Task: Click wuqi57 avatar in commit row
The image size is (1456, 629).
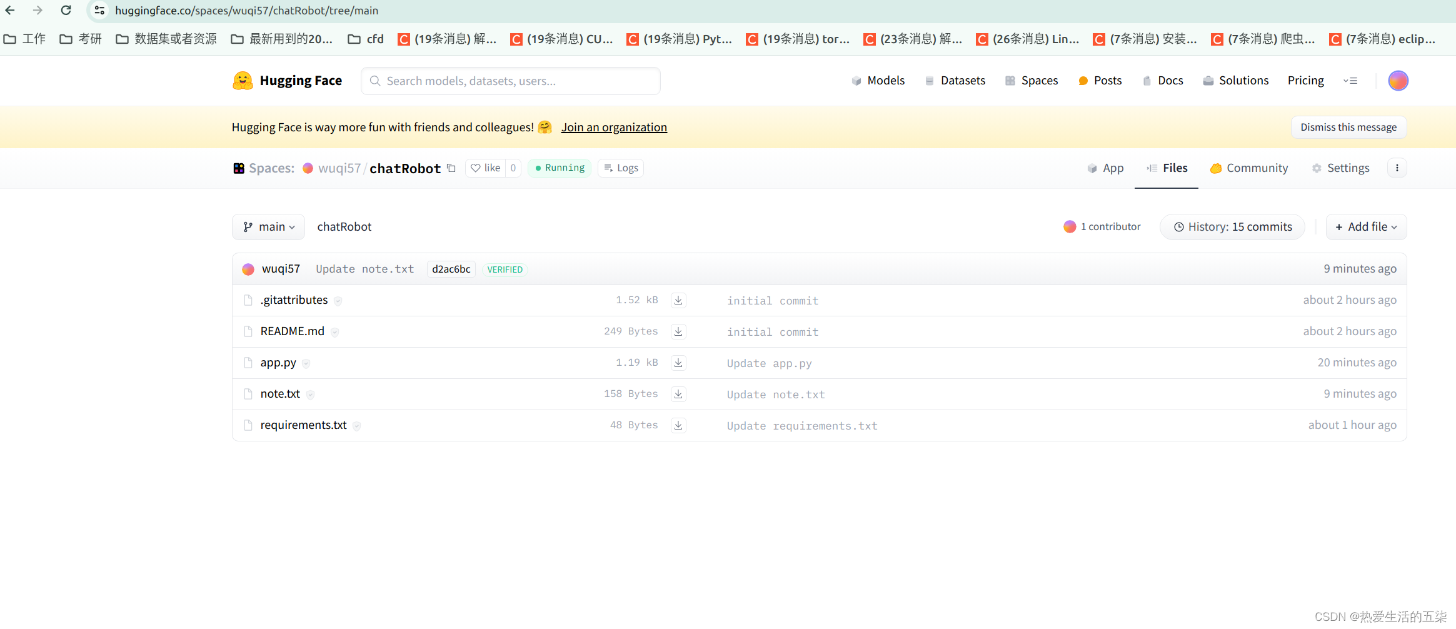Action: tap(248, 269)
